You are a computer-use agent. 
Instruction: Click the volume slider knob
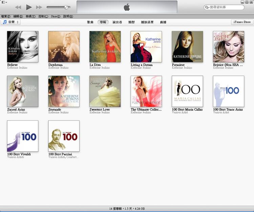pyautogui.click(x=66, y=7)
